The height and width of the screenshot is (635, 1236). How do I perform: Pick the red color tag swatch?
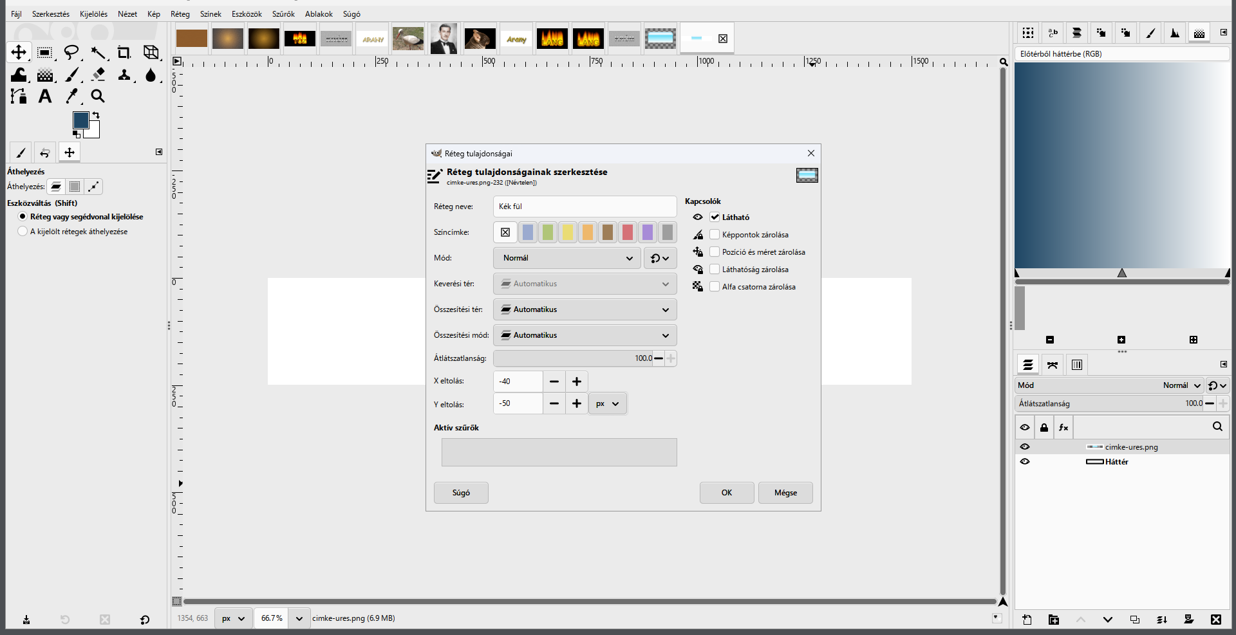628,232
